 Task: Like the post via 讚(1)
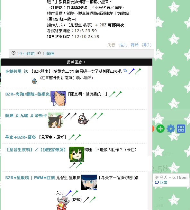point(147,45)
